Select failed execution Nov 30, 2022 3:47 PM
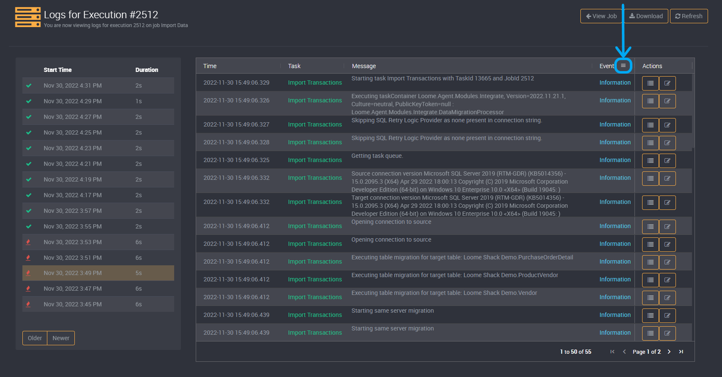Image resolution: width=722 pixels, height=377 pixels. click(98, 289)
